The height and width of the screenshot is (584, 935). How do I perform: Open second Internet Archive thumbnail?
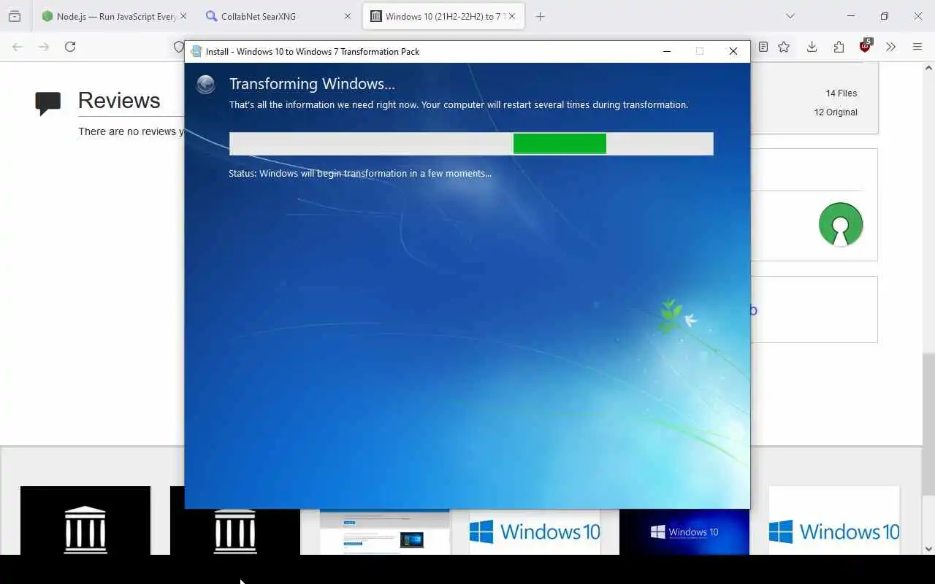pos(235,520)
